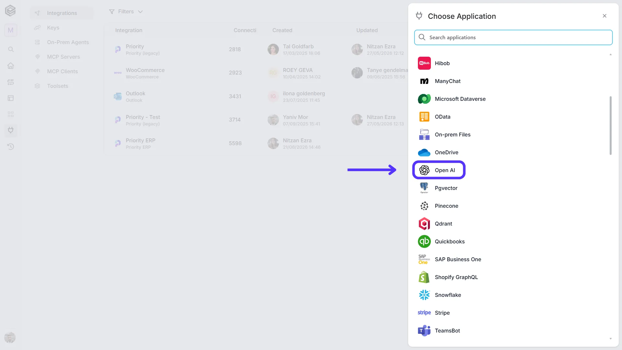Select the Hibob application icon
The image size is (622, 350).
(424, 63)
